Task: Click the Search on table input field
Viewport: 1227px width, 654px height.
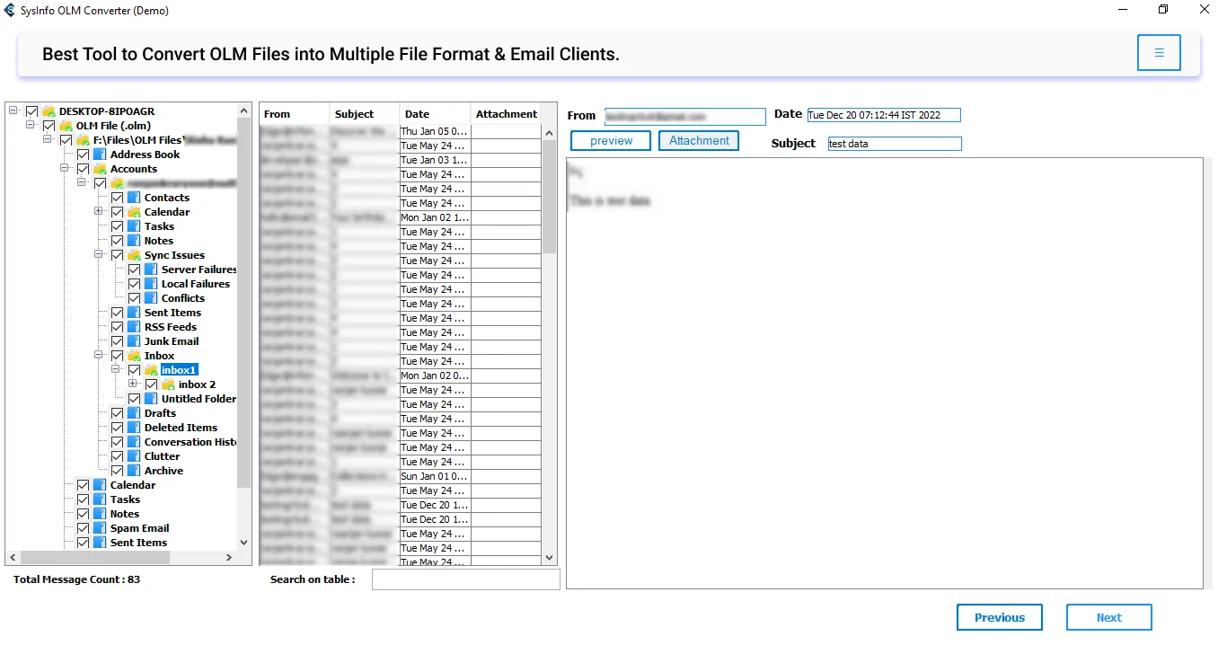Action: (466, 579)
